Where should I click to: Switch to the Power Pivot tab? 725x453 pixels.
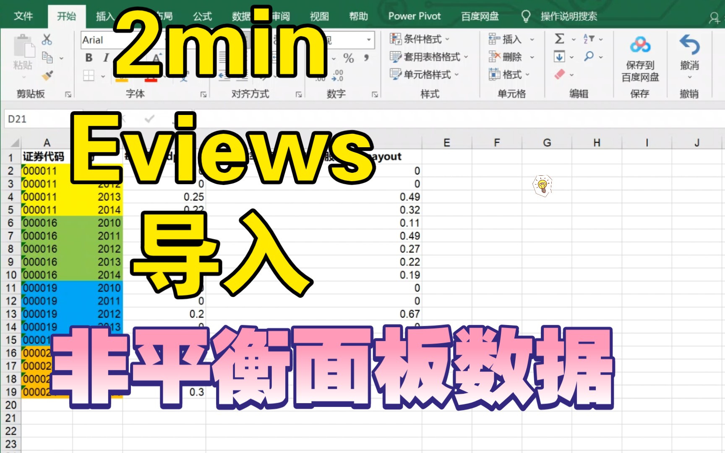tap(415, 16)
